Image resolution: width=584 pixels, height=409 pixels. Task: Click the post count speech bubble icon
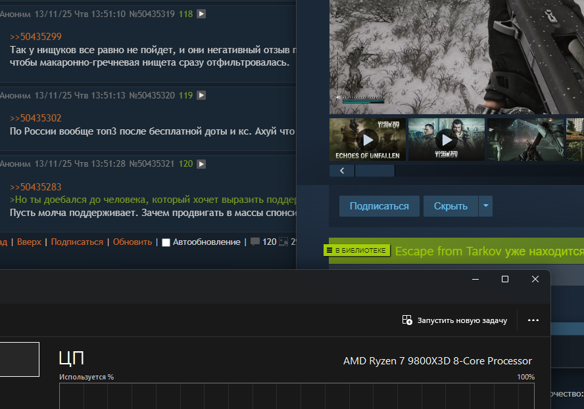coord(255,242)
